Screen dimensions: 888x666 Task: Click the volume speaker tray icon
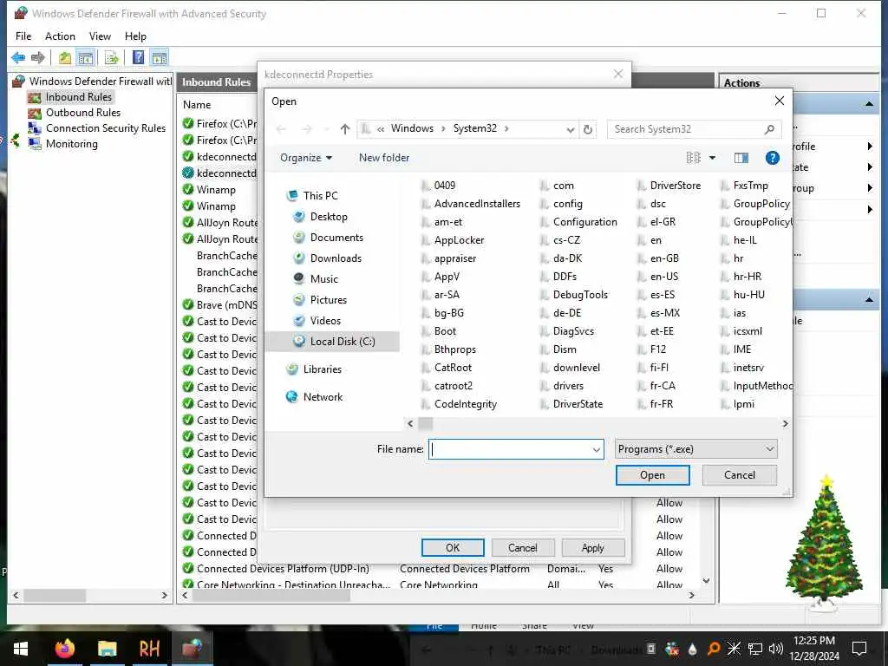776,649
